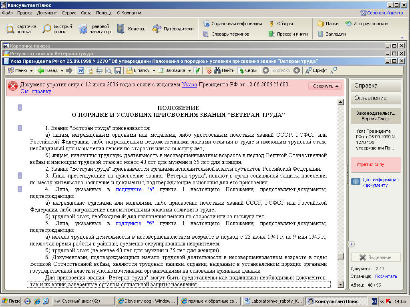Open Пресса и книги
This screenshot has width=410, height=307.
(288, 34)
